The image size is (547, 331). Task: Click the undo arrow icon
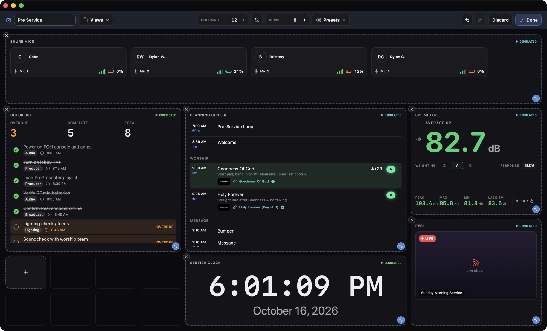point(467,20)
